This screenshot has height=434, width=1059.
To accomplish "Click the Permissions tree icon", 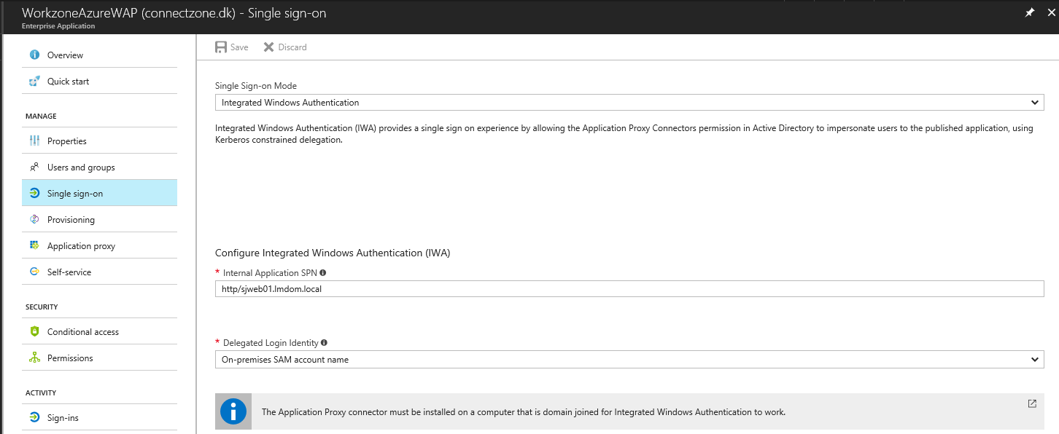I will coord(34,358).
